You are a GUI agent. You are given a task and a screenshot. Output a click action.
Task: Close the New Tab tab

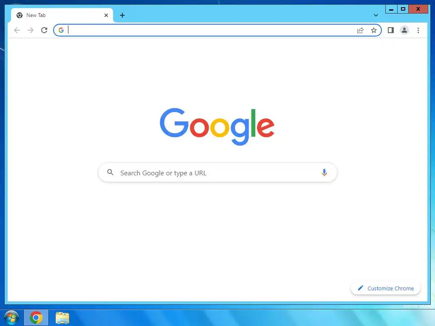pyautogui.click(x=106, y=15)
